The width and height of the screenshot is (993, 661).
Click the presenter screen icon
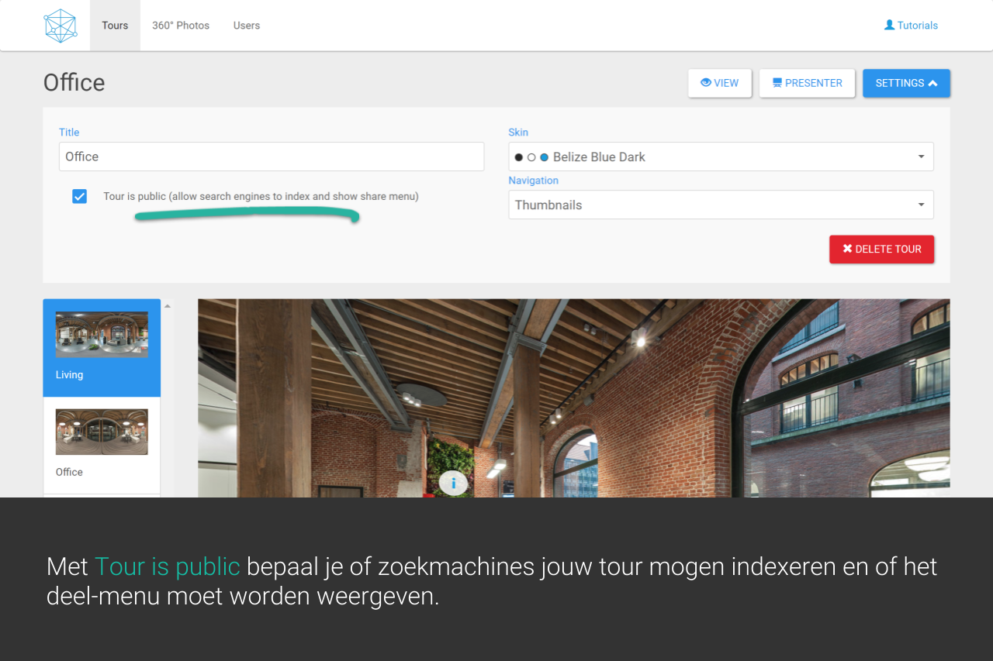coord(777,83)
